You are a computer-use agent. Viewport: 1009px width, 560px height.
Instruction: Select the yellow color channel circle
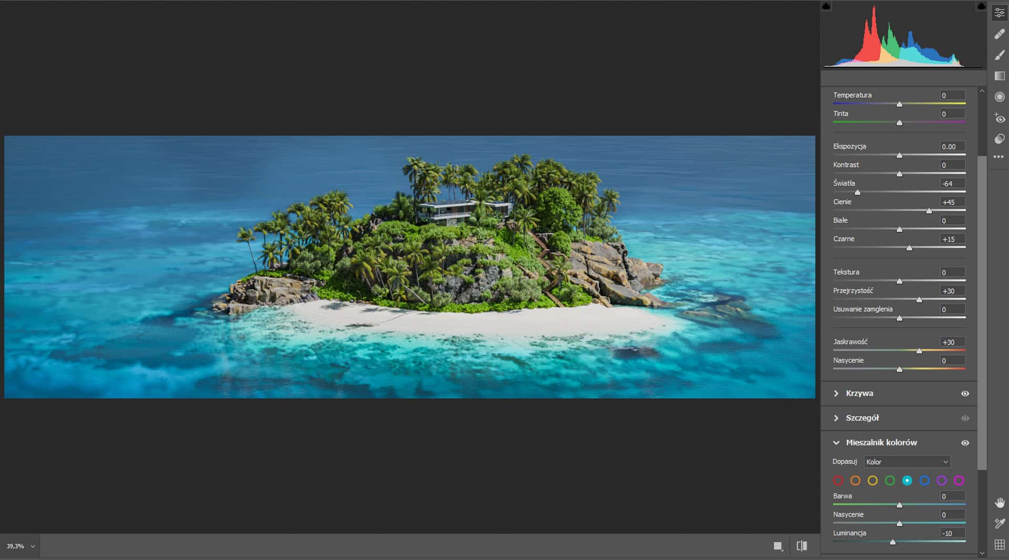pos(872,480)
